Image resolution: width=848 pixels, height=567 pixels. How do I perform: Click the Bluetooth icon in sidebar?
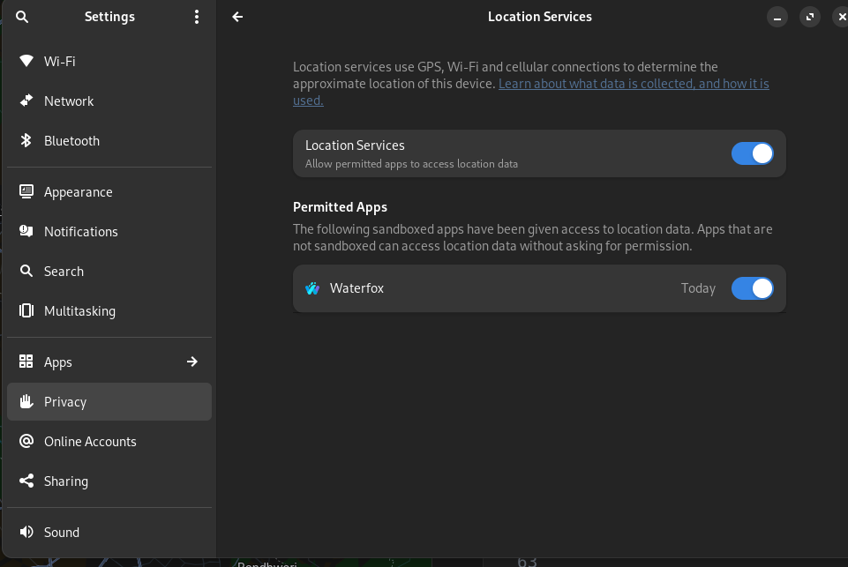tap(26, 140)
